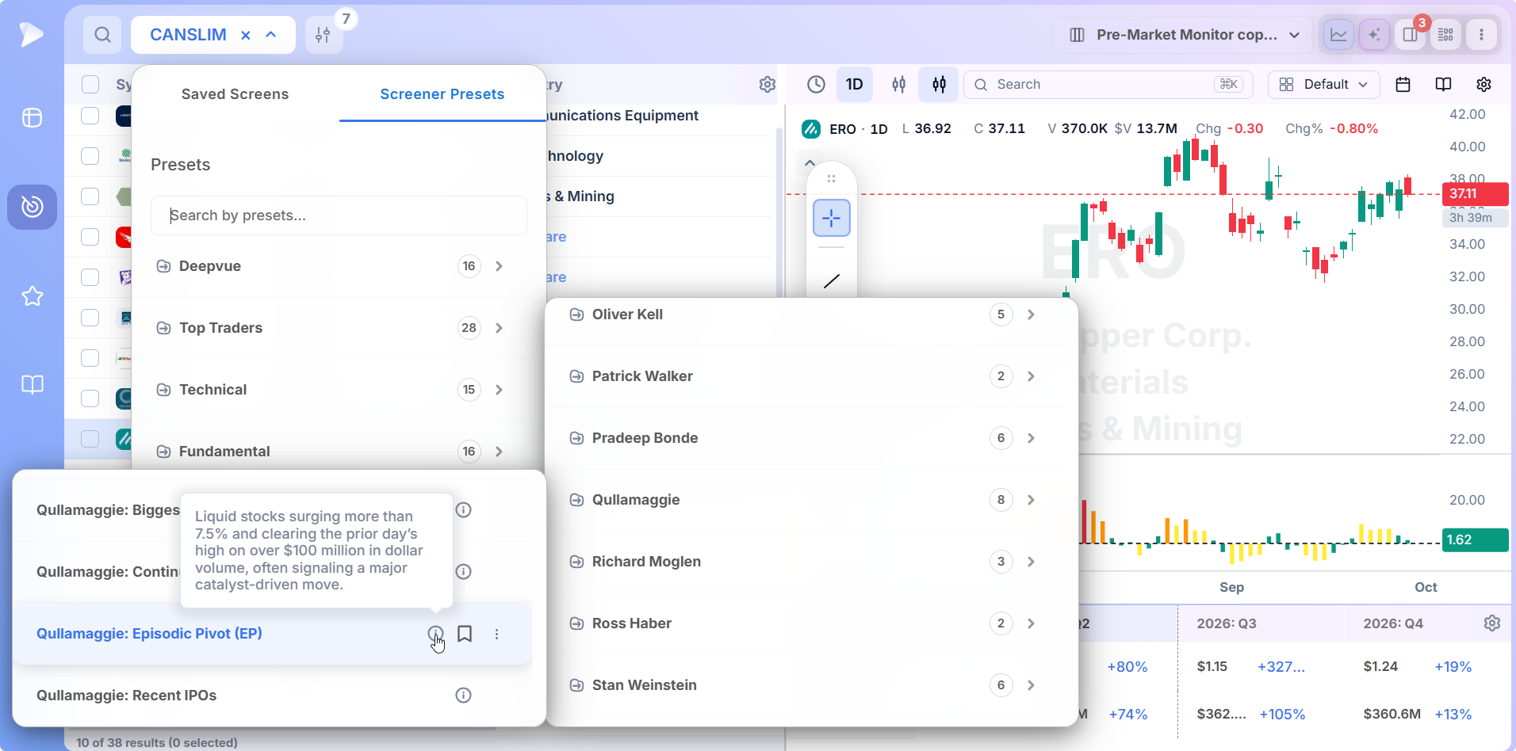This screenshot has width=1516, height=751.
Task: Open the star favorites sidebar icon
Action: click(x=32, y=296)
